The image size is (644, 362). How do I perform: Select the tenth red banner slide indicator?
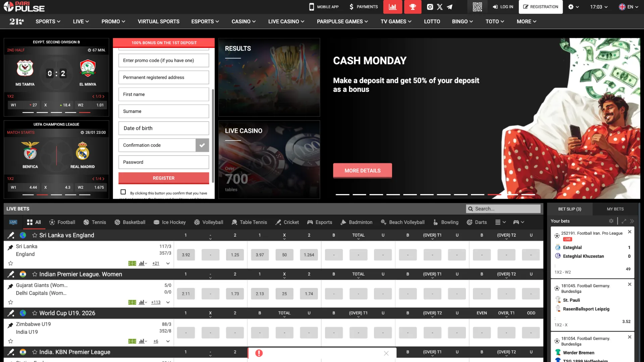tap(494, 194)
